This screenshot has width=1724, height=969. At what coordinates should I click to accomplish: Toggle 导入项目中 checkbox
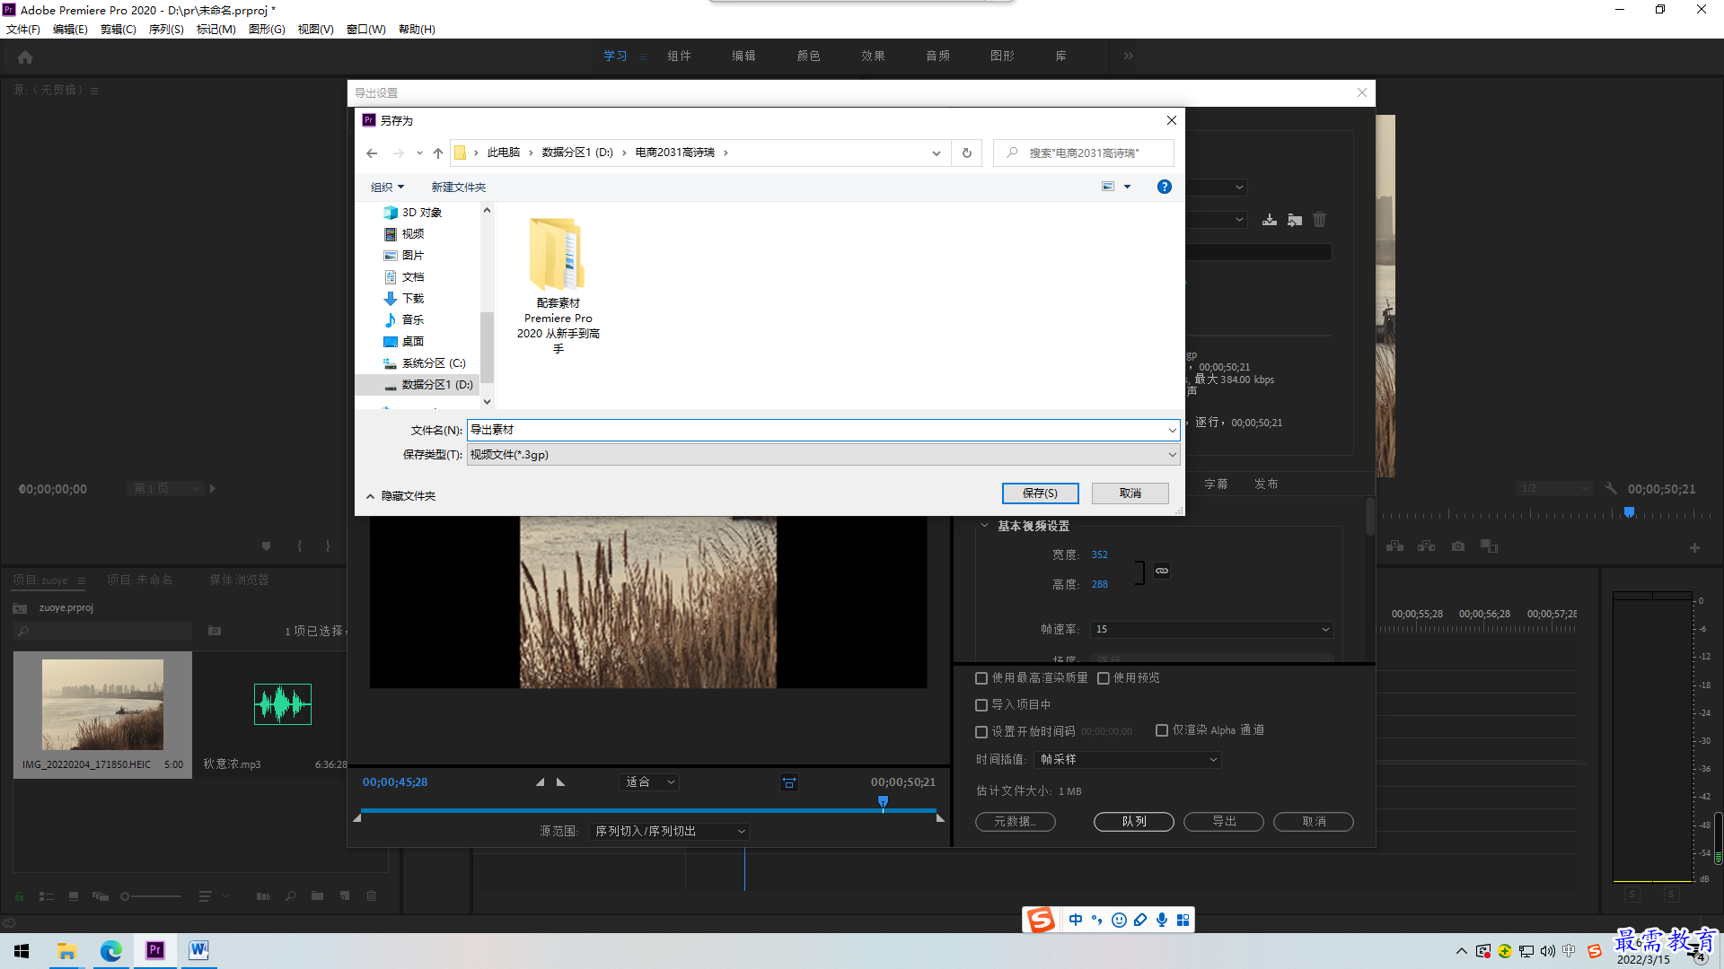(981, 706)
